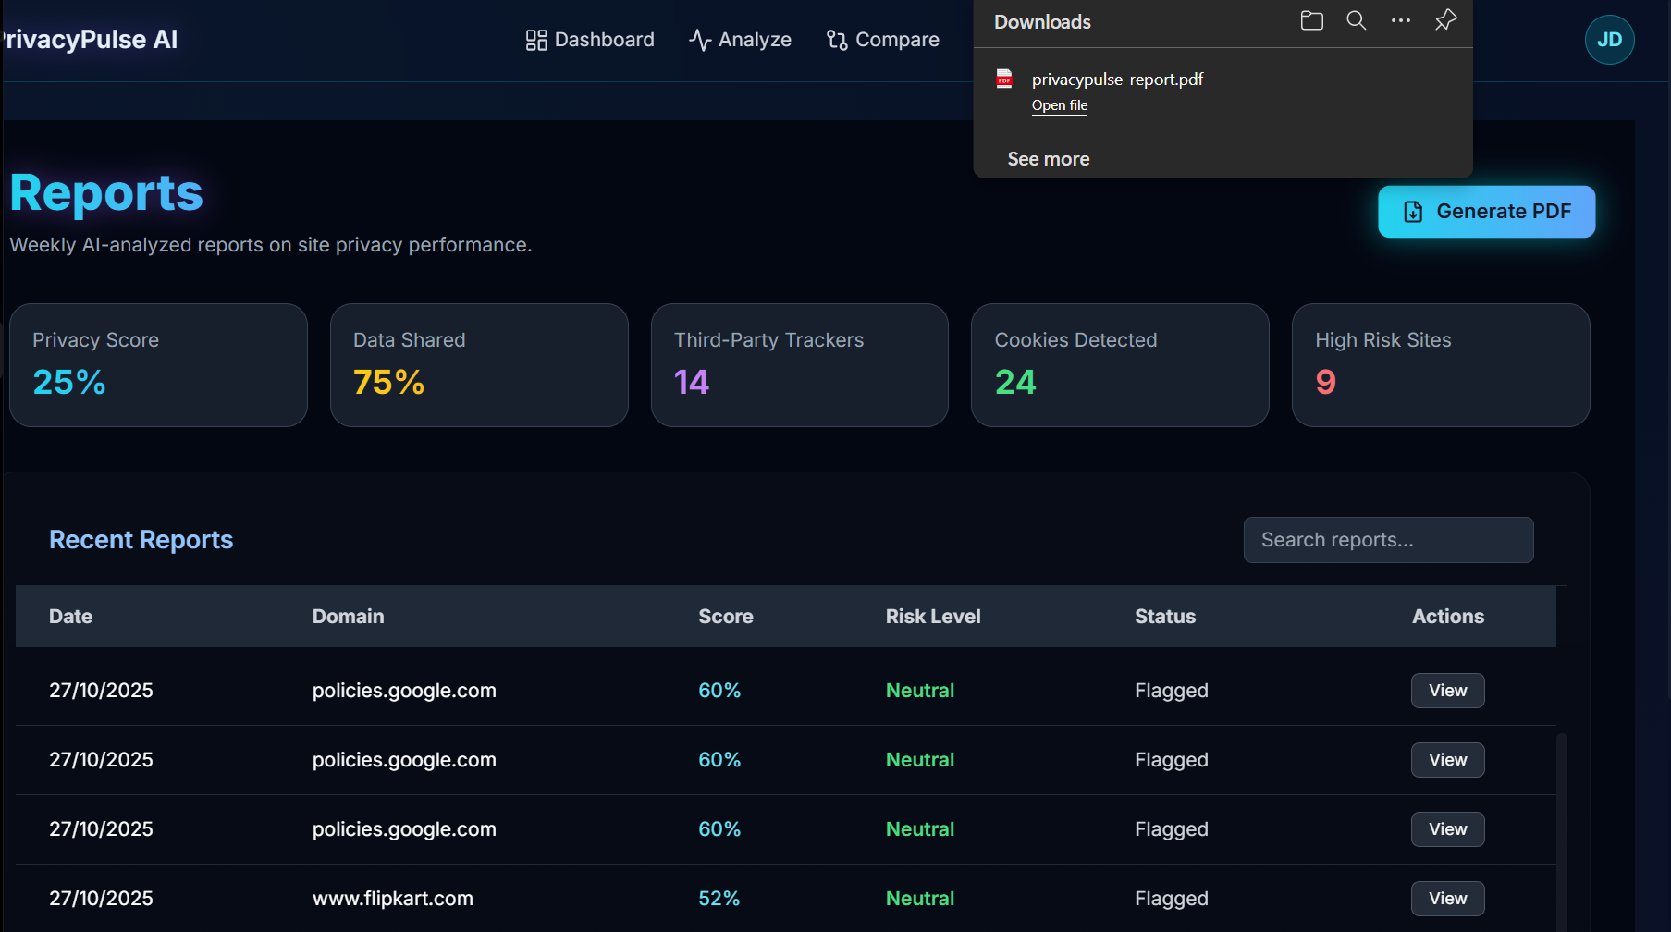The image size is (1671, 932).
Task: Click the search downloads magnifier icon
Action: point(1357,20)
